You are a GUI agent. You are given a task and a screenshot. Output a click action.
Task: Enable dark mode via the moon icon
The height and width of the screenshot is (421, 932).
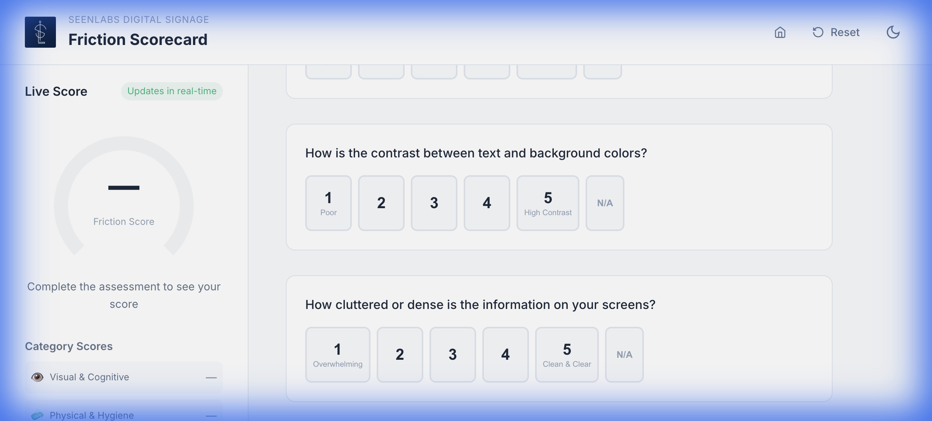[893, 33]
